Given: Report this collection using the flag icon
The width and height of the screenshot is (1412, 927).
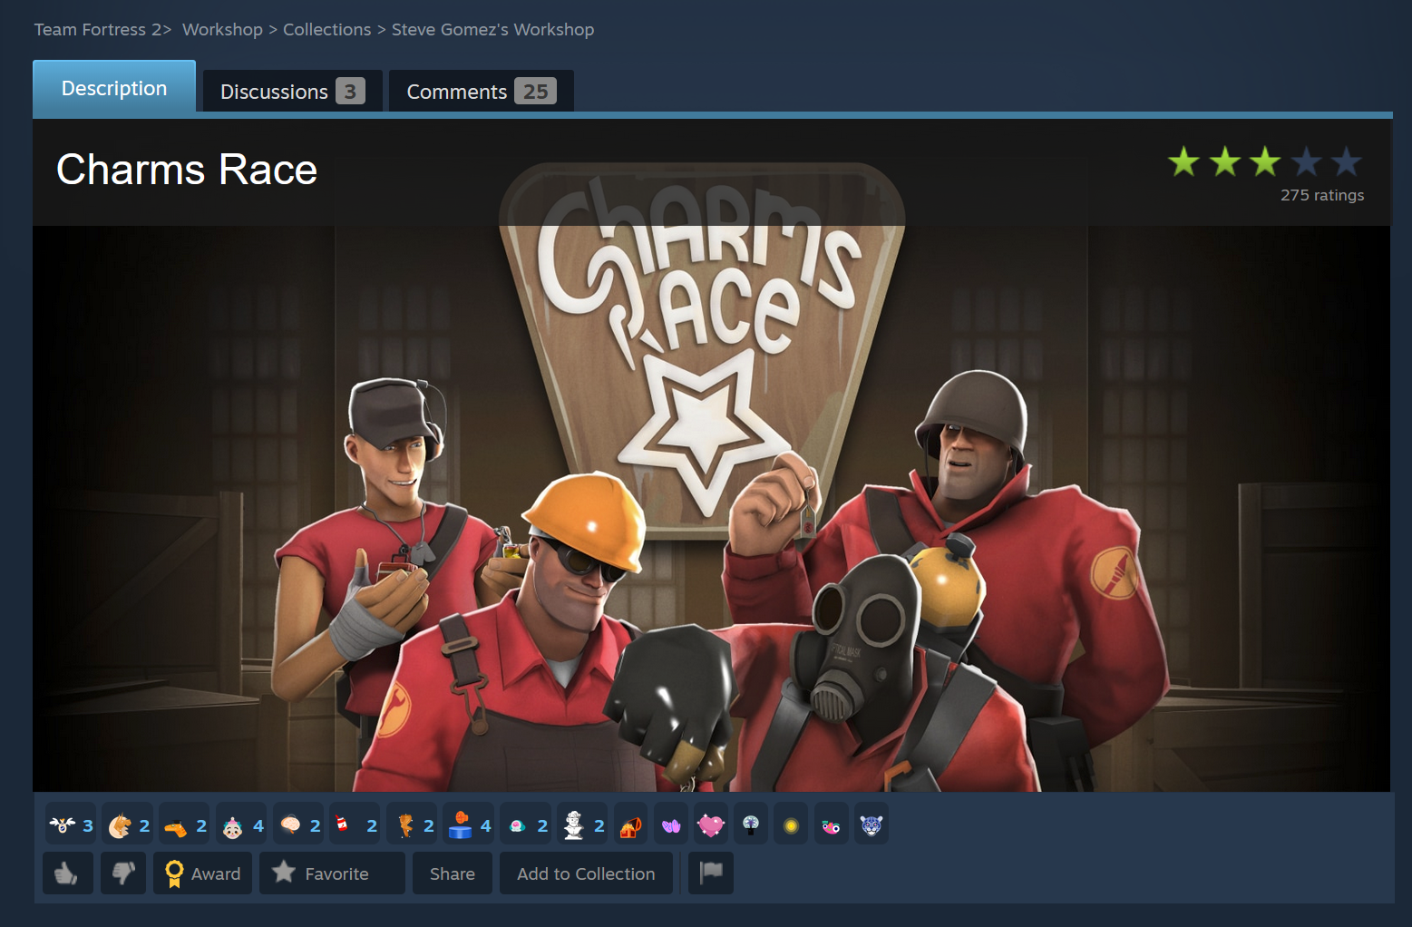Looking at the screenshot, I should pos(711,873).
